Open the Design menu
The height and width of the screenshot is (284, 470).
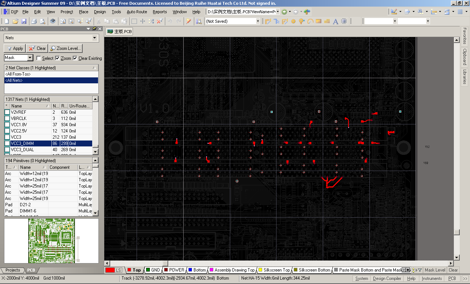[100, 12]
